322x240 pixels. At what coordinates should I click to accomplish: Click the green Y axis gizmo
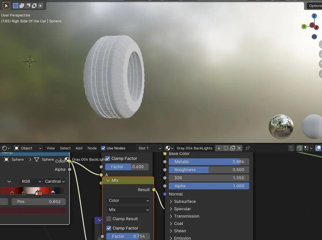pos(304,27)
